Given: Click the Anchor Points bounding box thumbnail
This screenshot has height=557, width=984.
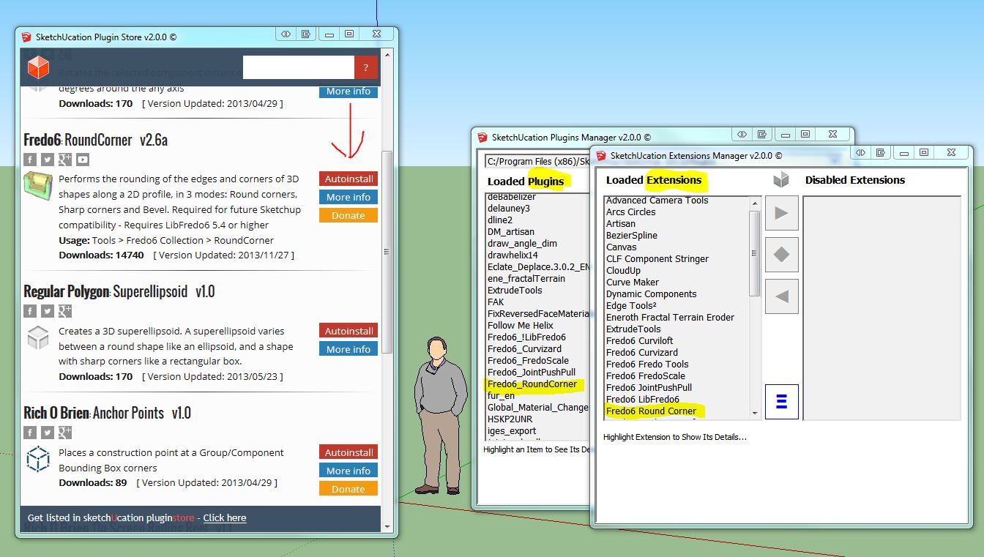Looking at the screenshot, I should [x=37, y=459].
